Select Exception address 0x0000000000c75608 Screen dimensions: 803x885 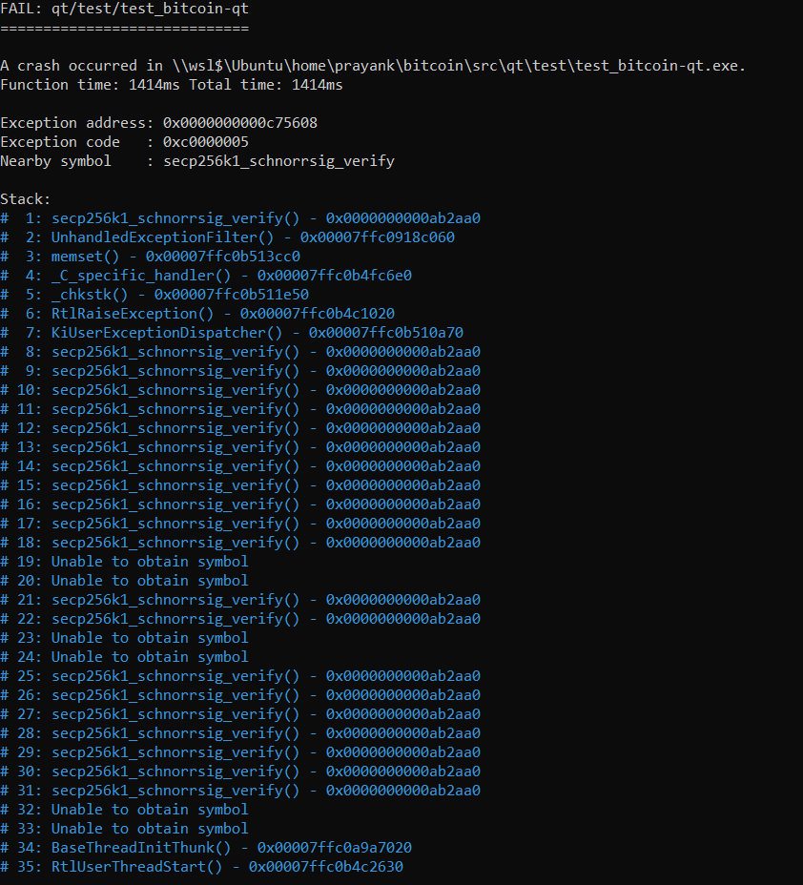(x=158, y=123)
